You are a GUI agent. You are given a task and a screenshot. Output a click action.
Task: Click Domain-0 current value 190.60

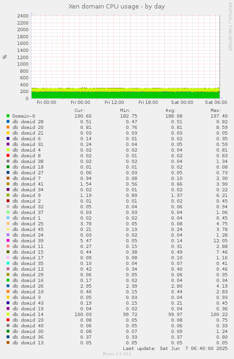83,116
